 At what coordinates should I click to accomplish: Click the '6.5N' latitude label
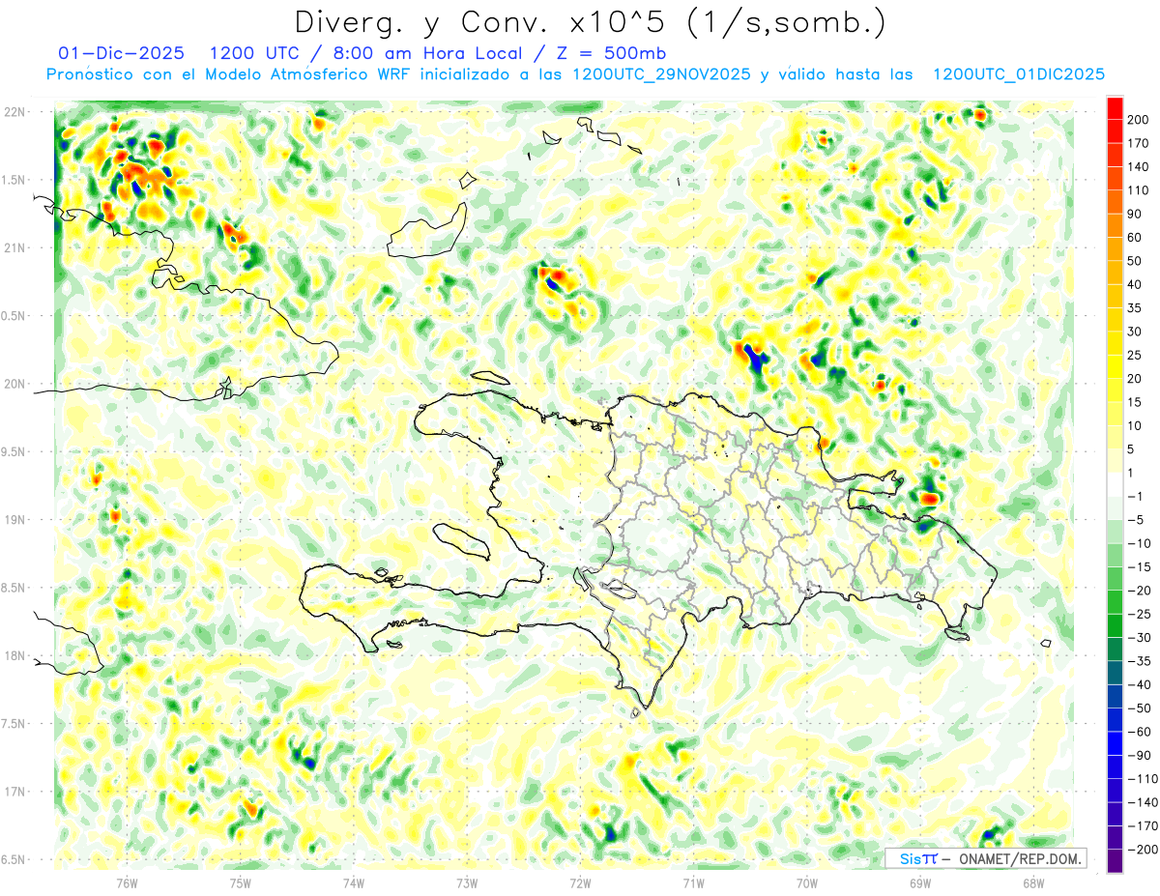14,859
